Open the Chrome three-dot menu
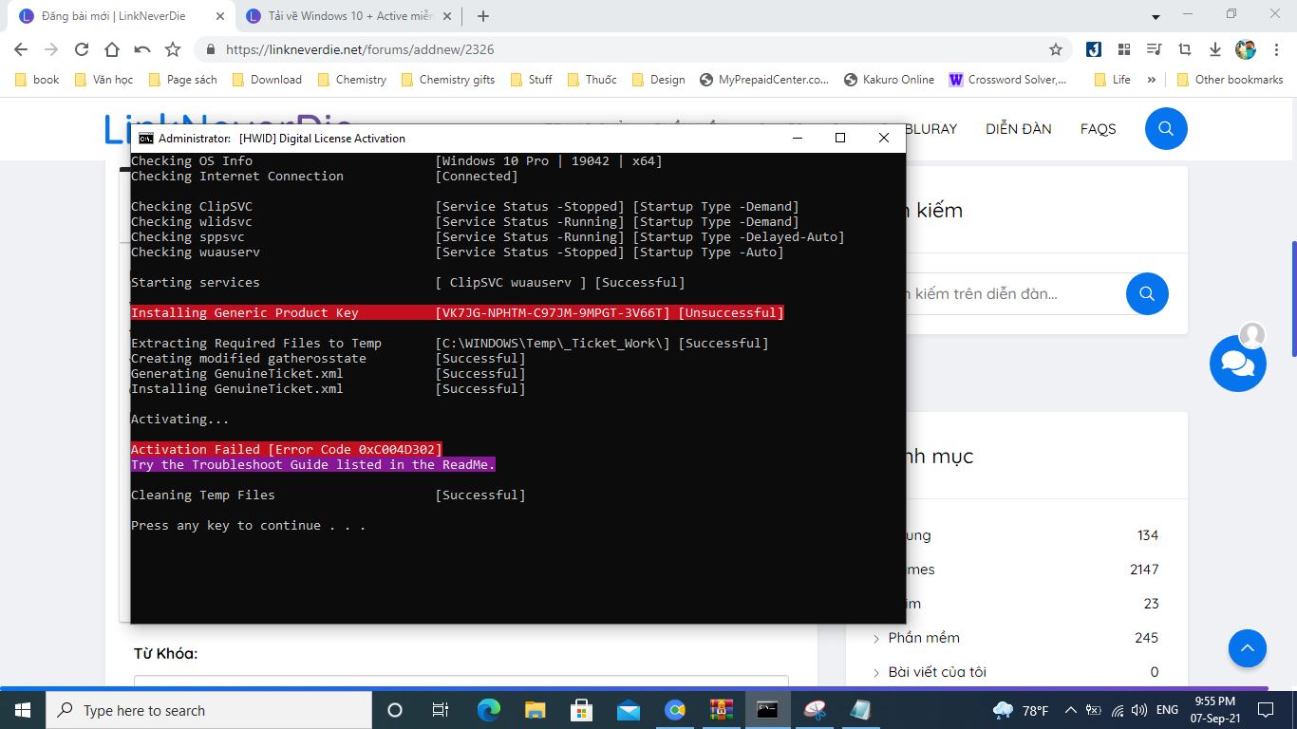The width and height of the screenshot is (1297, 729). pos(1275,48)
